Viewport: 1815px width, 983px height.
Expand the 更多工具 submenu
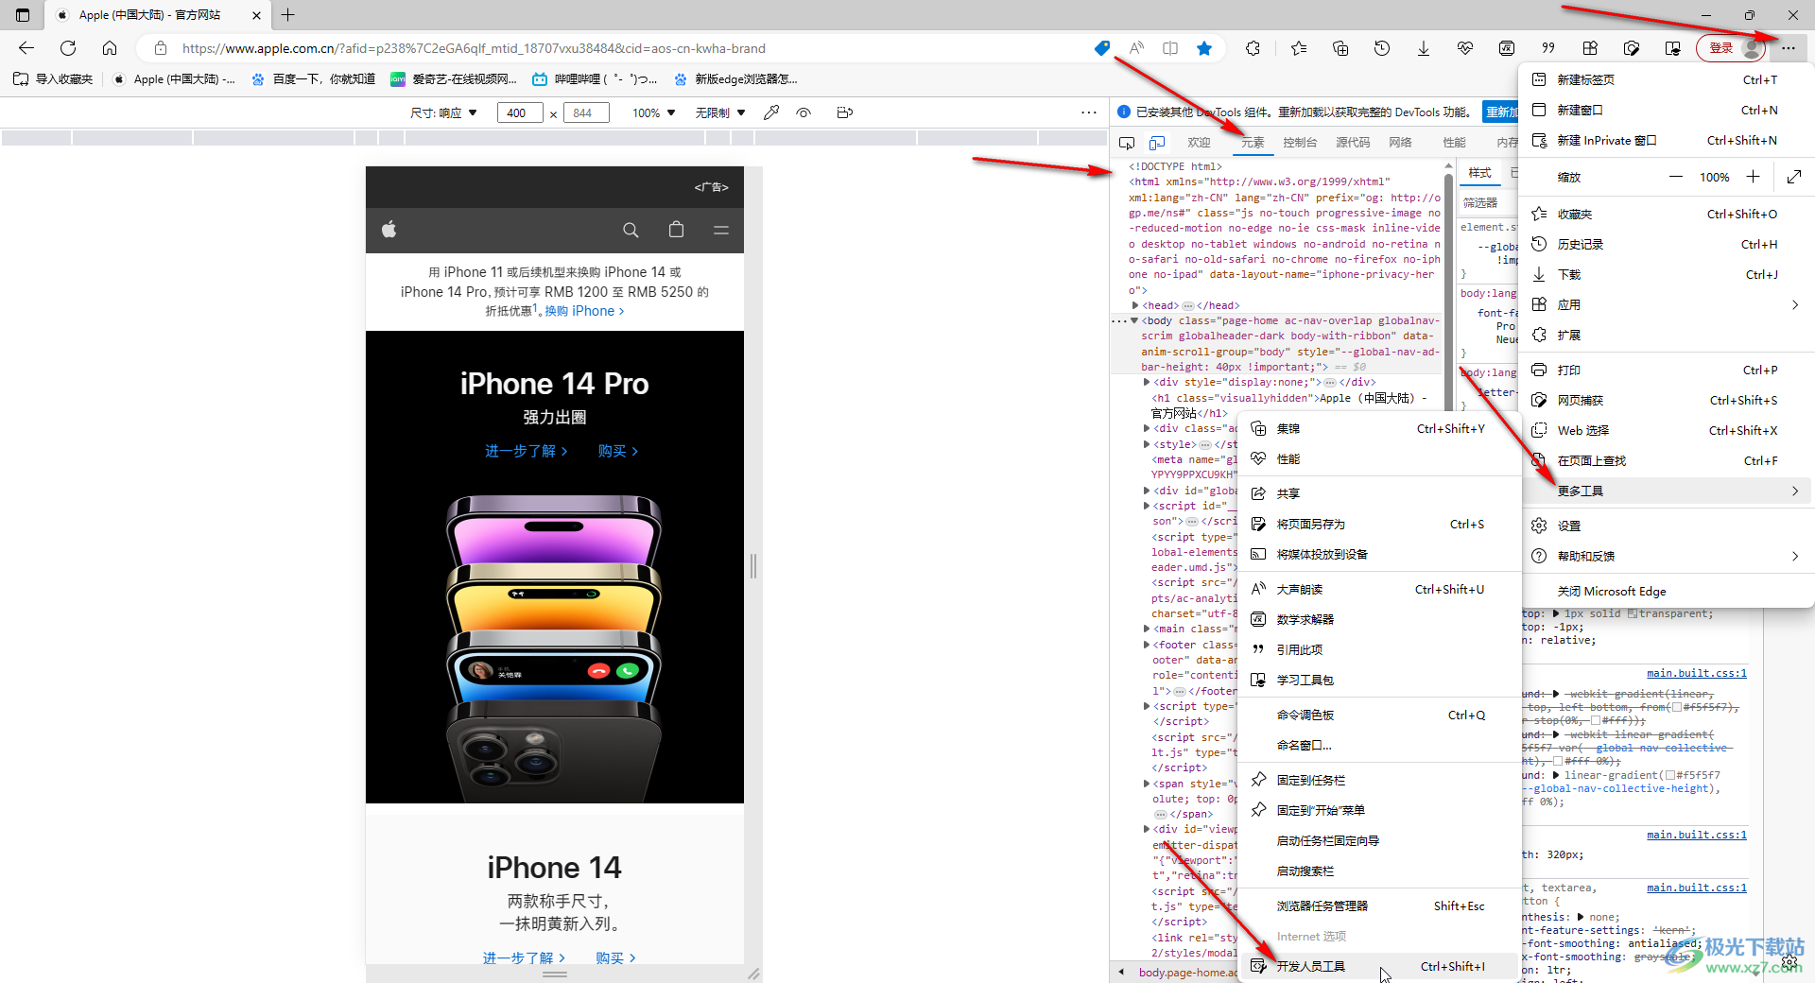[x=1668, y=491]
